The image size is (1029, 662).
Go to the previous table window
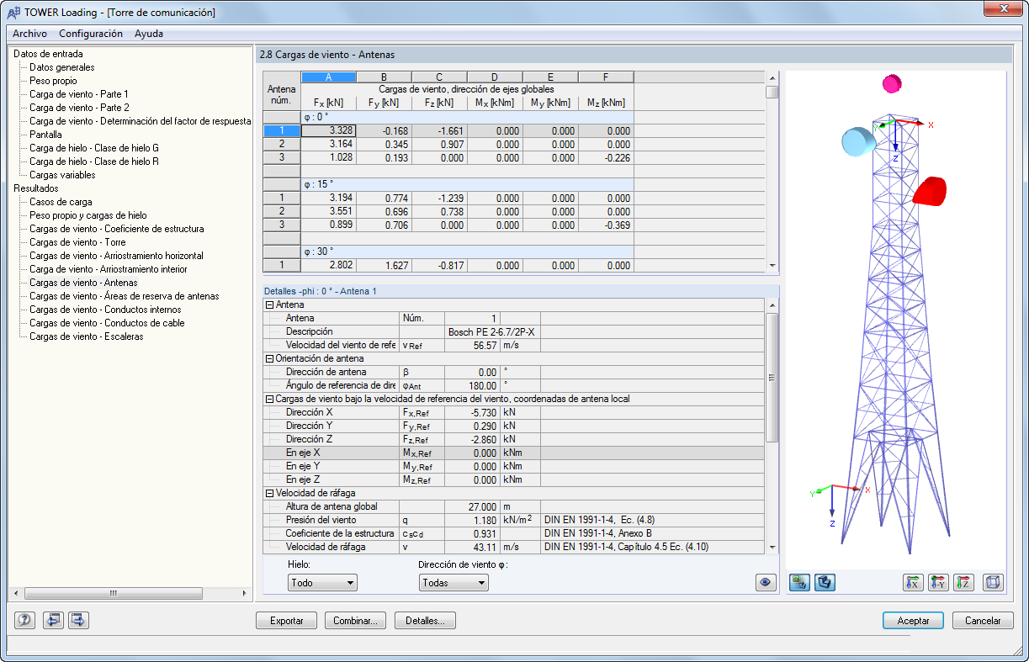point(53,621)
